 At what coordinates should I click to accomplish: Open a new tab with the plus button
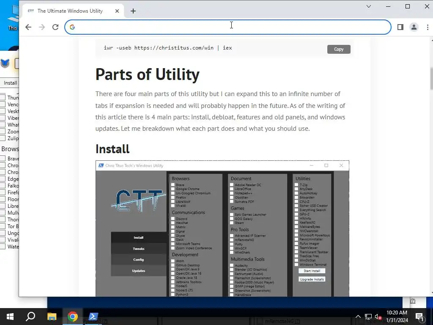pyautogui.click(x=133, y=11)
